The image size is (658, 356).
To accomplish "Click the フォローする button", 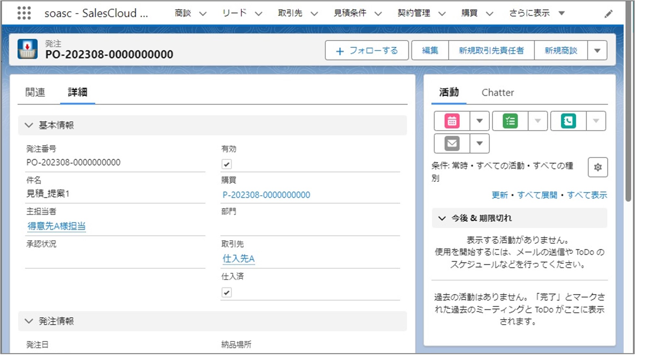I will click(x=366, y=51).
